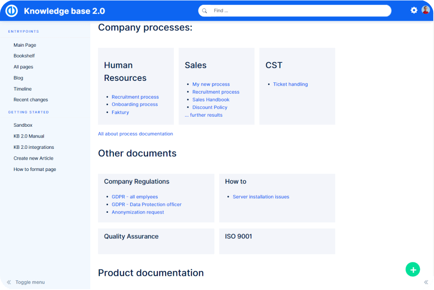The height and width of the screenshot is (290, 434).
Task: Click the green plus add button
Action: [x=413, y=269]
